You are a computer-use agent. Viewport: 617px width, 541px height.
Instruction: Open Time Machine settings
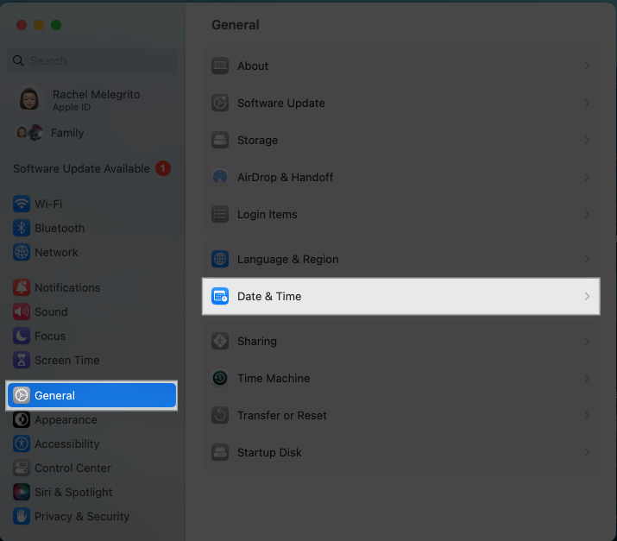[401, 378]
